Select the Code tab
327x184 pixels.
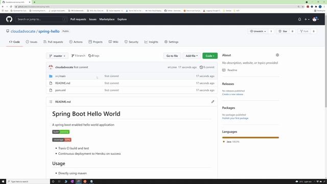click(x=14, y=42)
